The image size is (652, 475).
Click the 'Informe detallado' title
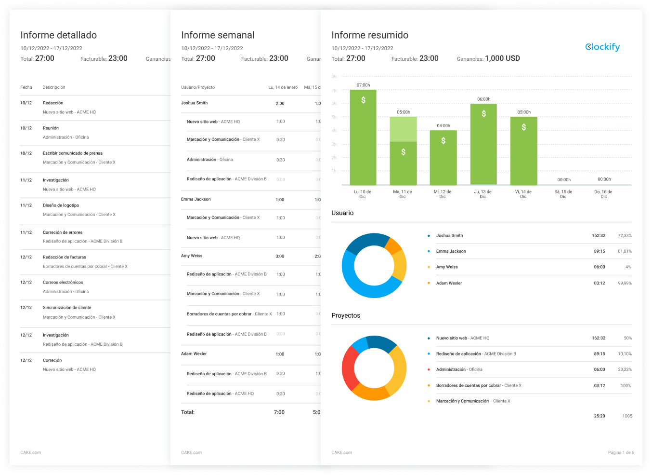[x=59, y=35]
